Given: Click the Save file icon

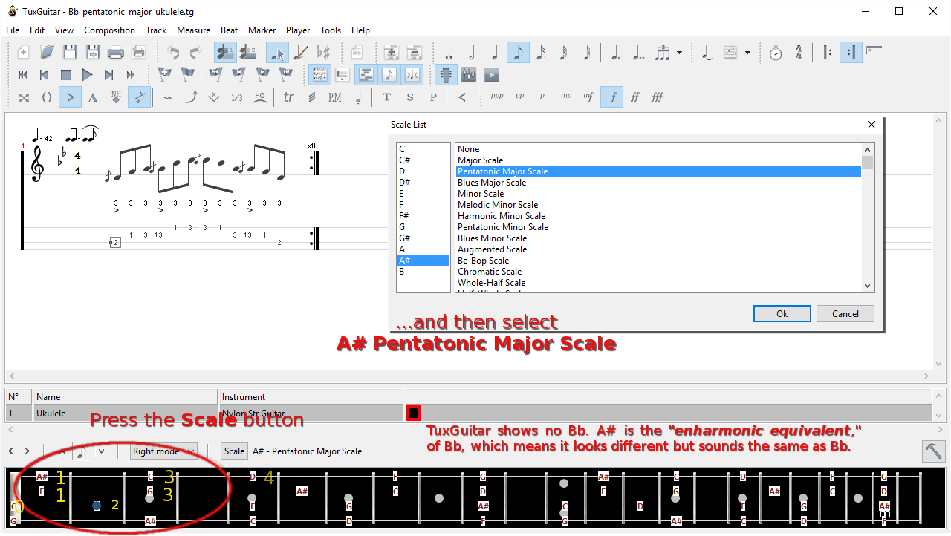Looking at the screenshot, I should (70, 53).
